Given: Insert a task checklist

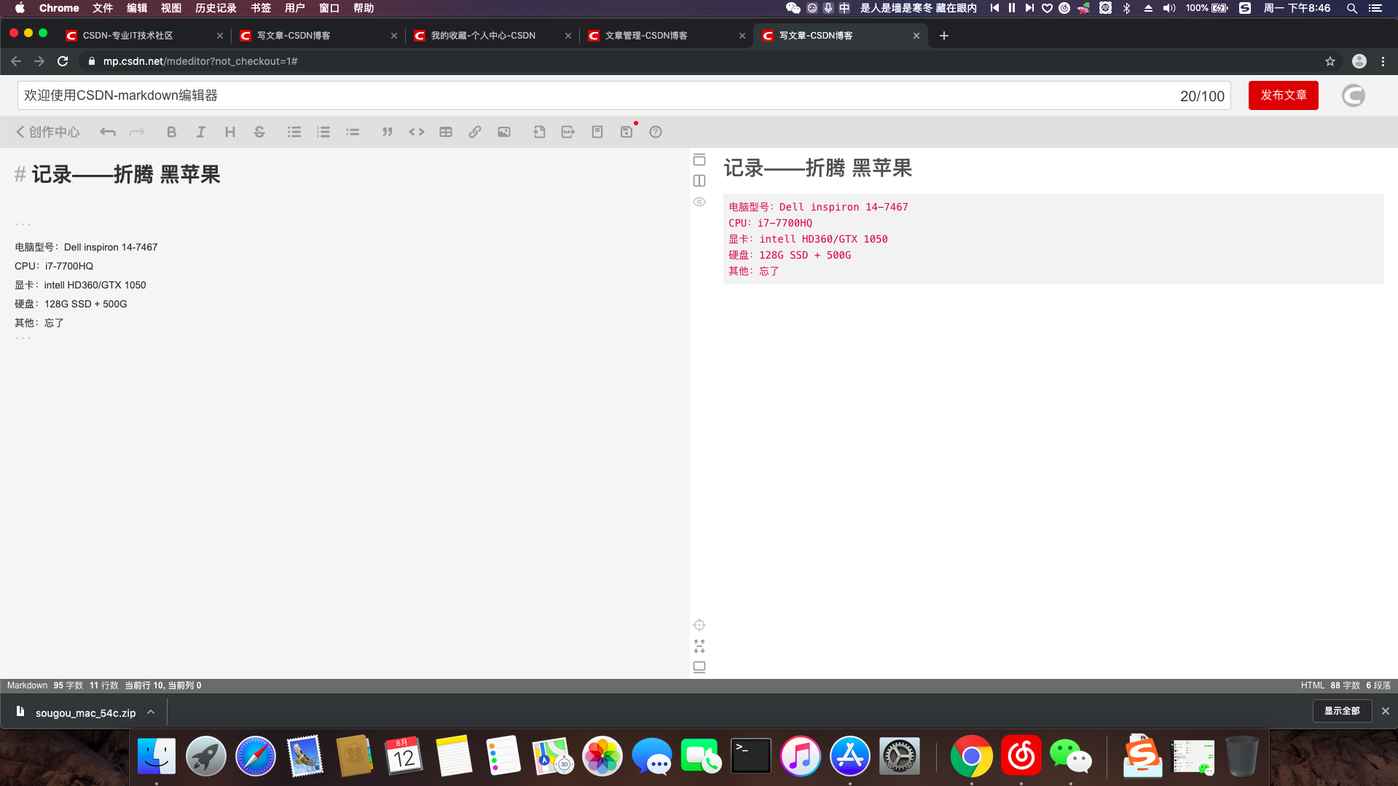Looking at the screenshot, I should coord(352,132).
